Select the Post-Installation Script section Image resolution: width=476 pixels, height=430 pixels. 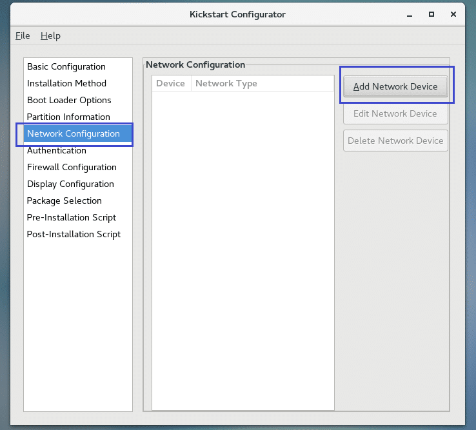point(74,234)
